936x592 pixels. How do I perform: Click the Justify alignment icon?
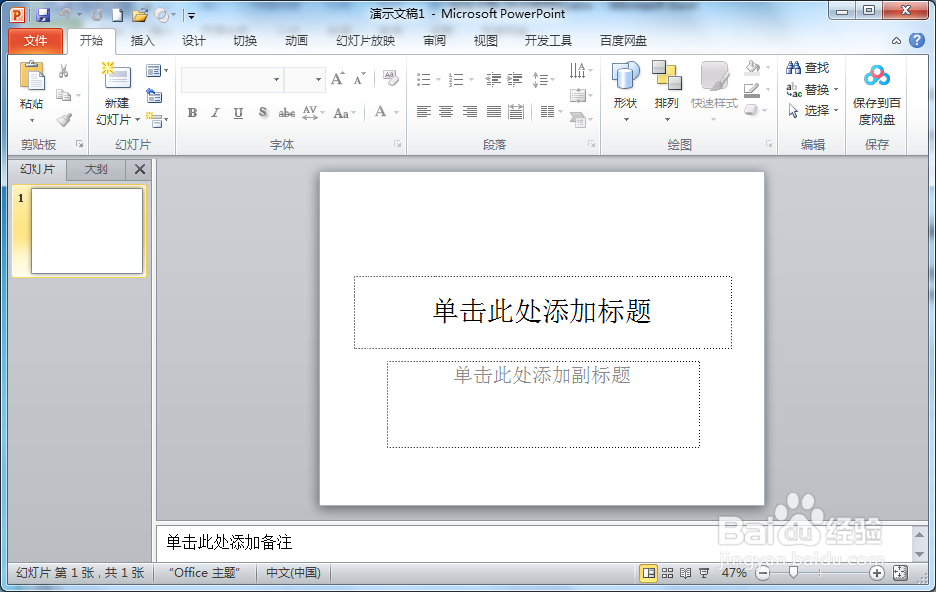[x=493, y=112]
